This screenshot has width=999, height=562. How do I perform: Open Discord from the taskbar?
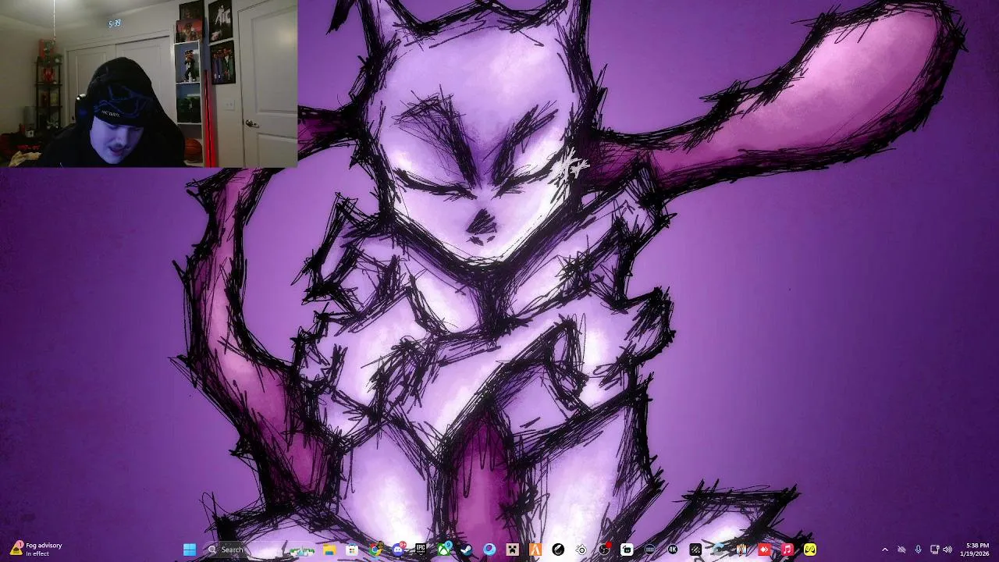coord(399,550)
